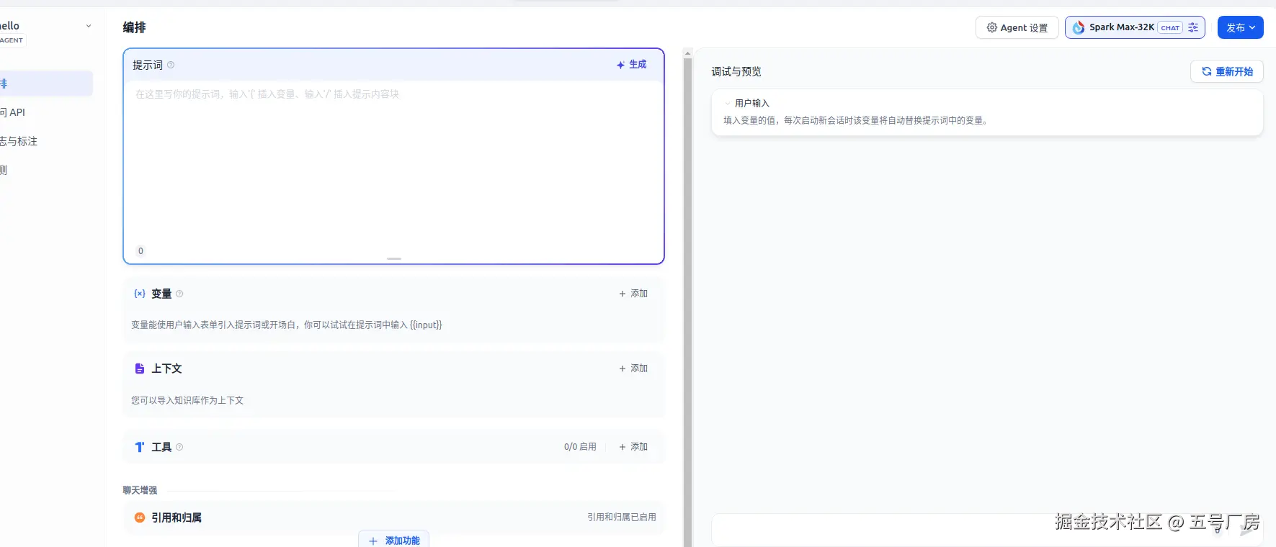Click the 0/0 启用 tool count
This screenshot has height=547, width=1276.
[580, 447]
